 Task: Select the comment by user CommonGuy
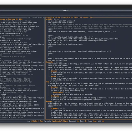[x=49, y=62]
